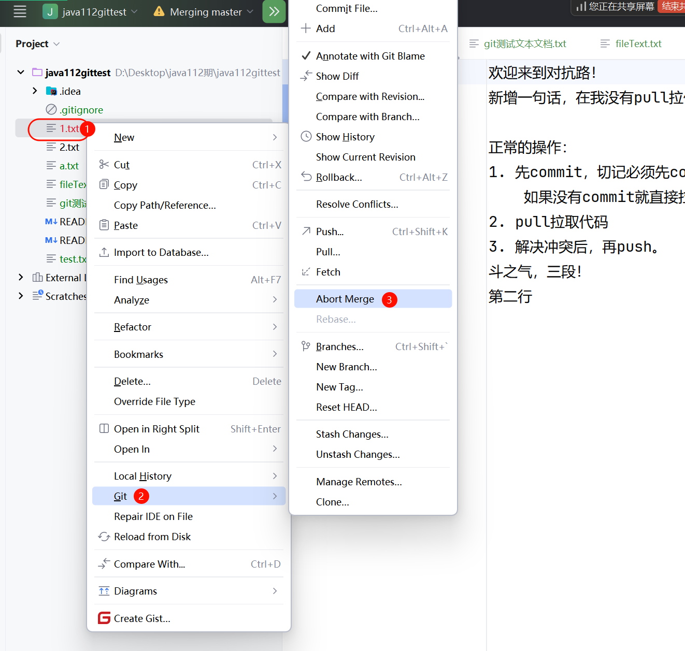This screenshot has height=651, width=685.
Task: Click Stash Changes menu entry
Action: click(352, 434)
